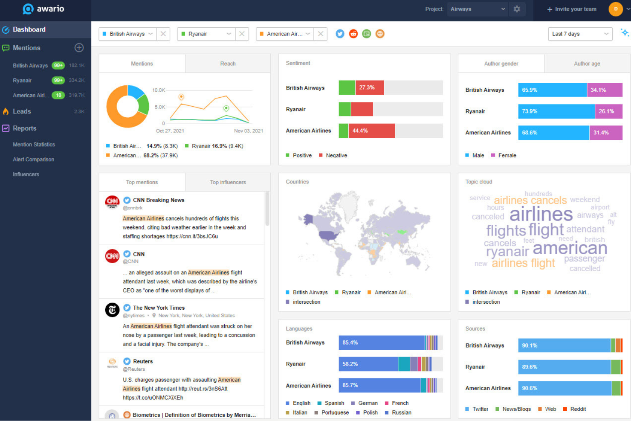Click the Invite your team button
The height and width of the screenshot is (421, 631).
(571, 9)
